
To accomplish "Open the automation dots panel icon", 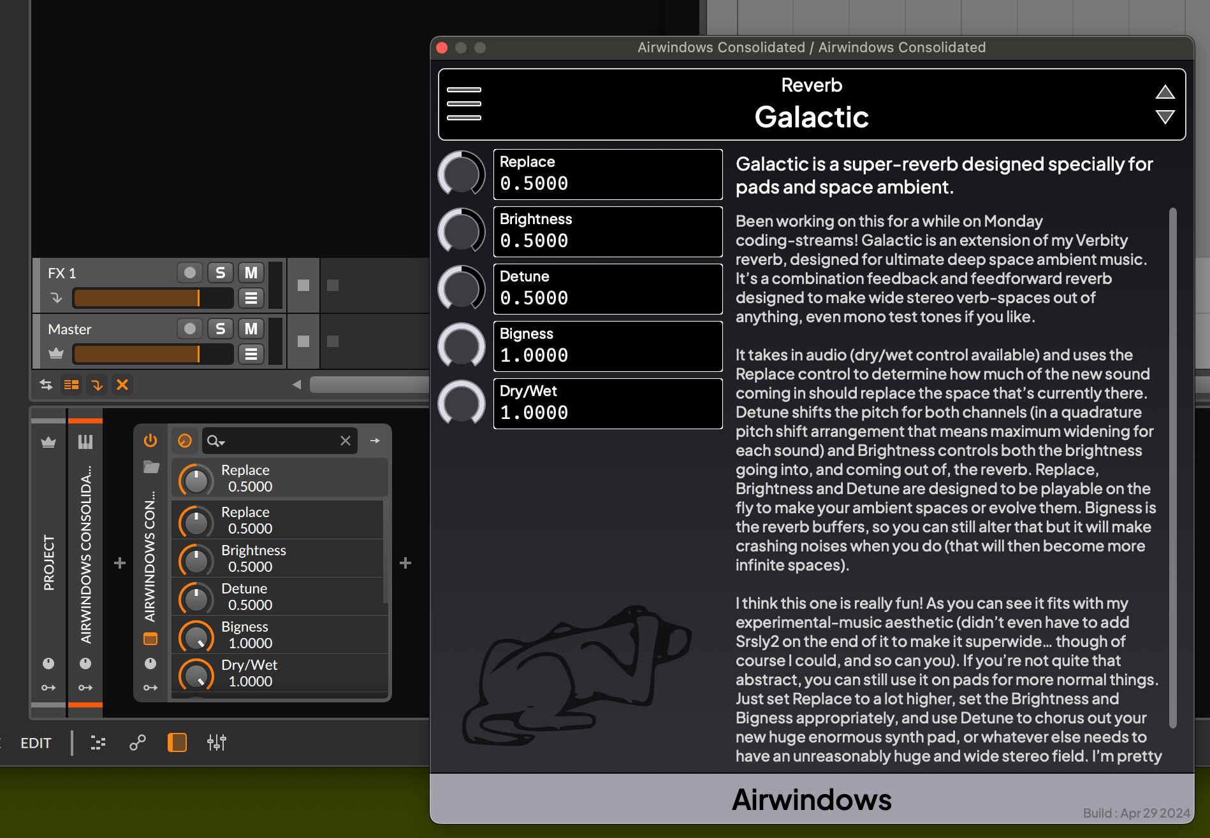I will coord(98,742).
